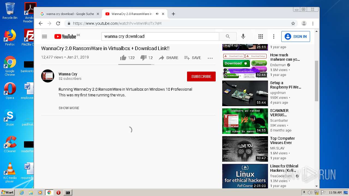Open How much malware video thumbnail
The image size is (349, 196).
[245, 66]
